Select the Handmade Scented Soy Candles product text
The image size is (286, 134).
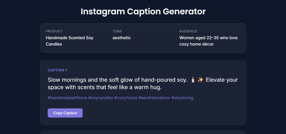click(69, 41)
